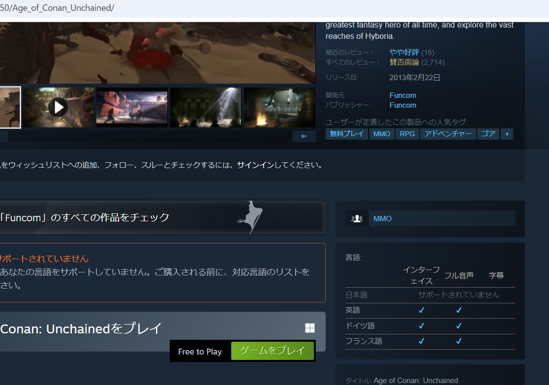
Task: Click the browser address bar URL
Action: [57, 8]
